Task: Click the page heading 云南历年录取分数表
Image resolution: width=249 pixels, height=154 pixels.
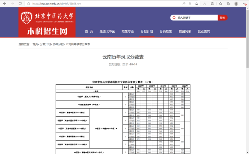Action: click(x=123, y=57)
